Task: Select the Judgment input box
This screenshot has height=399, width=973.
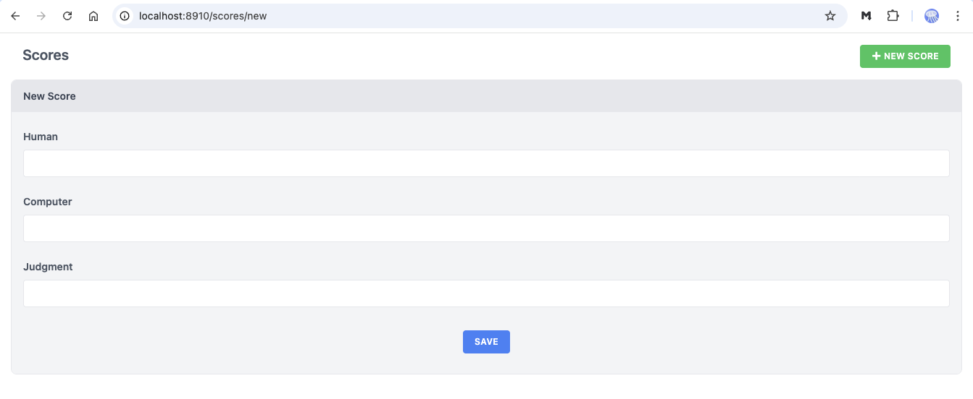Action: (486, 293)
